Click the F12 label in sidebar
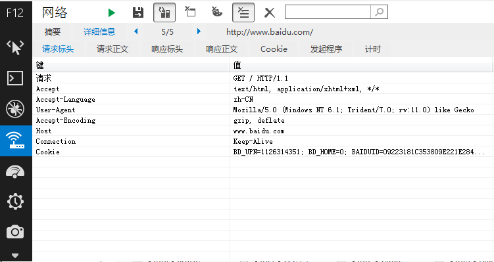Screen dimensions: 494x262 coord(15,13)
